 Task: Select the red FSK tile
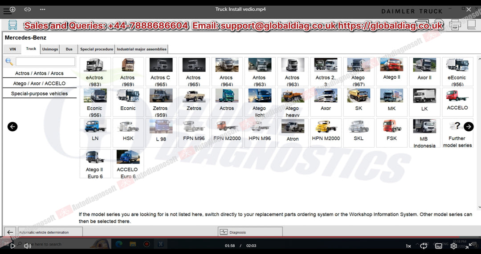[391, 133]
